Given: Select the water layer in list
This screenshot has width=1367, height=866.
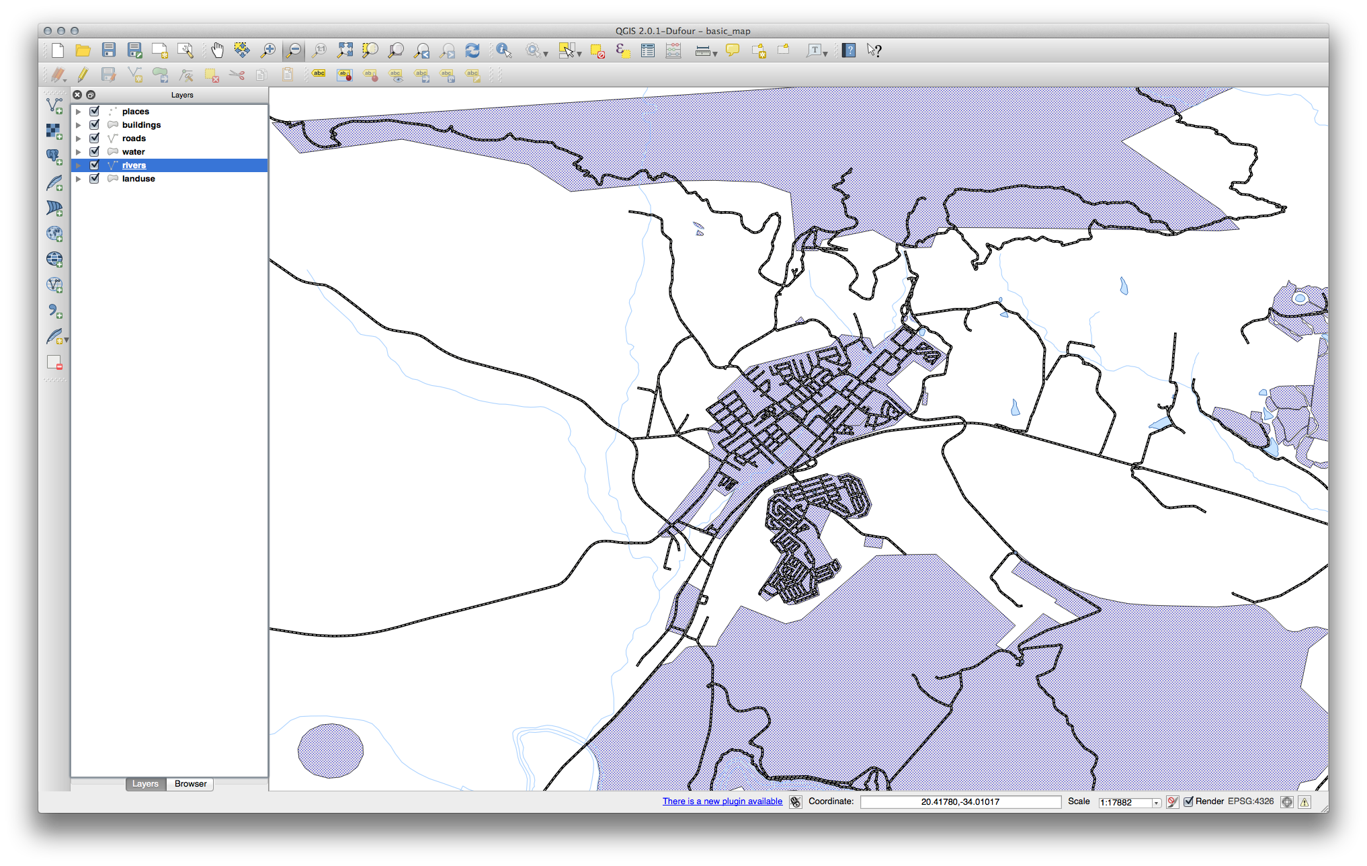Looking at the screenshot, I should click(x=133, y=152).
